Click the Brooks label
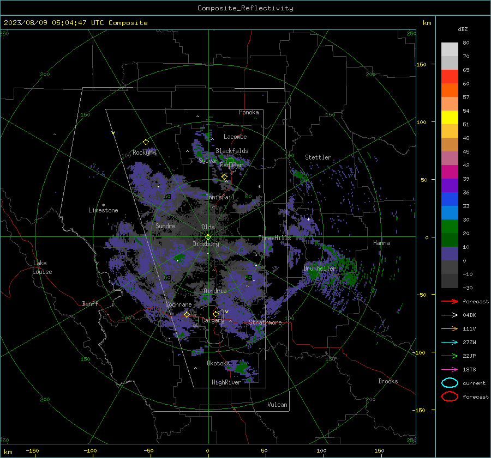This screenshot has width=491, height=458. (388, 381)
